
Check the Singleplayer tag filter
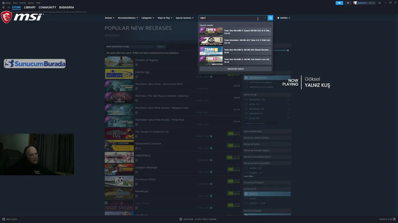[x=246, y=99]
